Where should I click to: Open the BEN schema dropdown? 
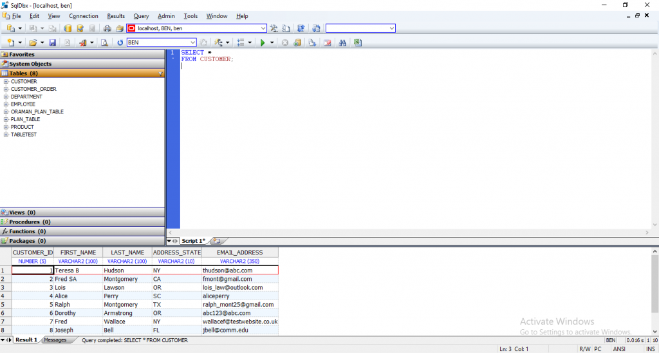click(x=193, y=43)
